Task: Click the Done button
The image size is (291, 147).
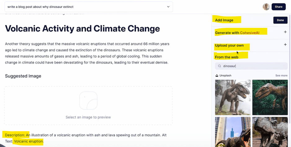Action: 280,20
